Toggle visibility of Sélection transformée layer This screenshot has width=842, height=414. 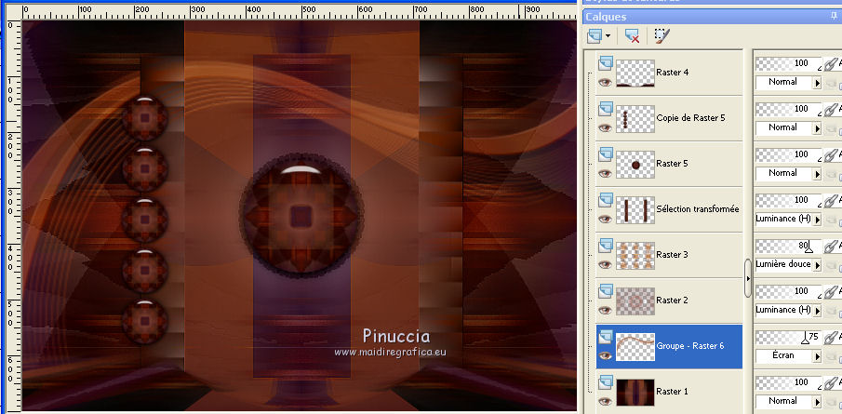click(x=605, y=219)
